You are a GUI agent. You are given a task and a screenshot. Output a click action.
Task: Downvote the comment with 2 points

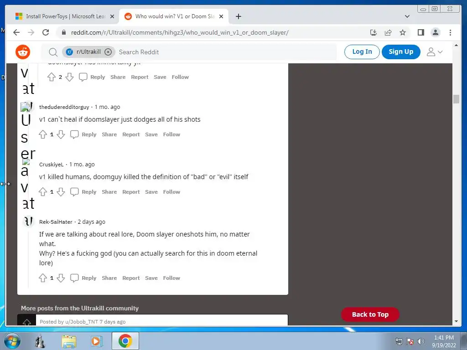tap(69, 77)
